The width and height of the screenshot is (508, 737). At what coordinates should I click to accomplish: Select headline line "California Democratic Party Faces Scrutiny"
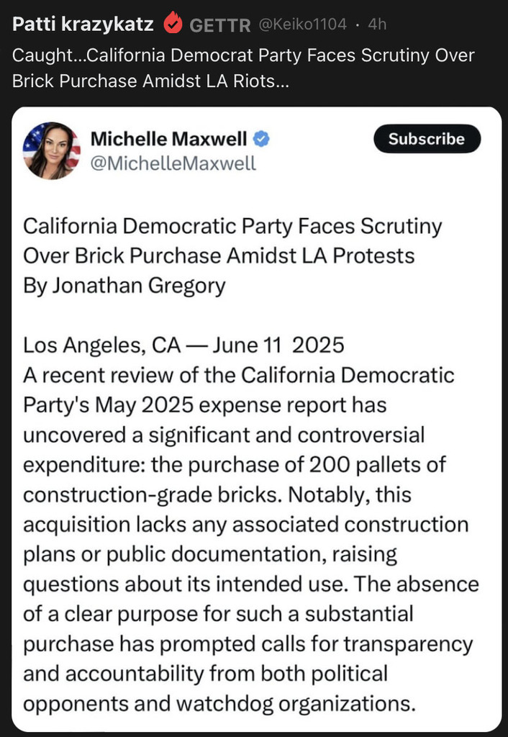click(232, 227)
